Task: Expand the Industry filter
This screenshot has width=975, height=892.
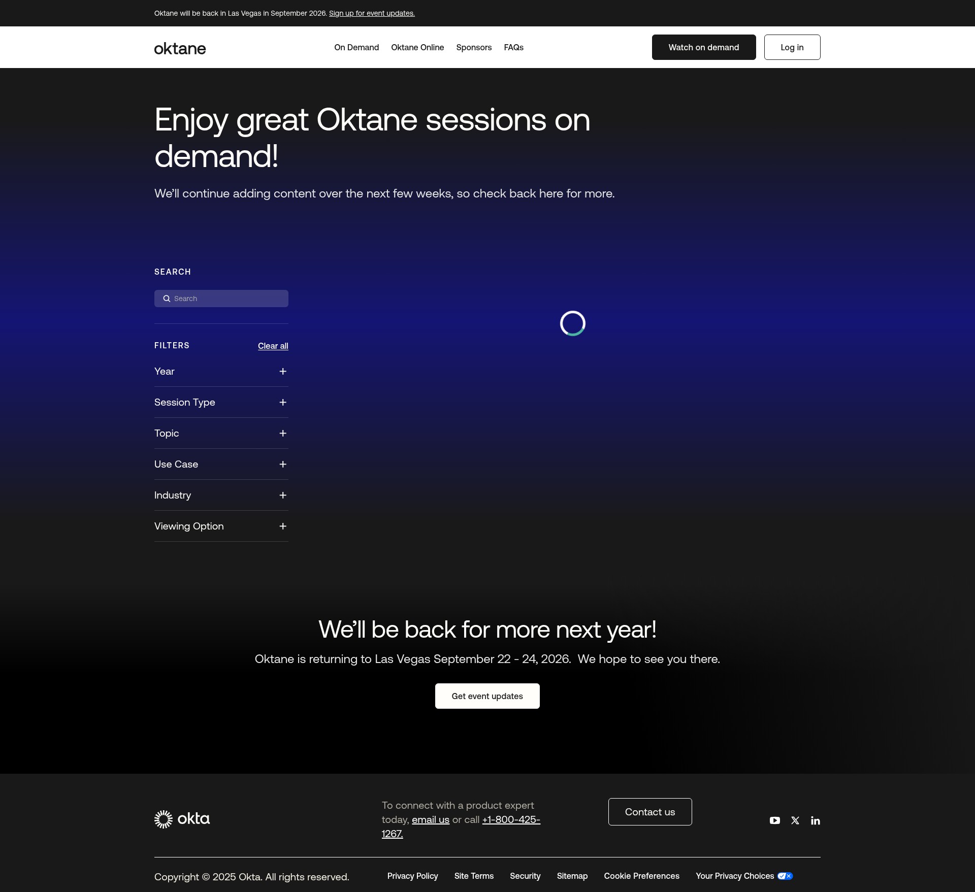Action: pyautogui.click(x=221, y=495)
